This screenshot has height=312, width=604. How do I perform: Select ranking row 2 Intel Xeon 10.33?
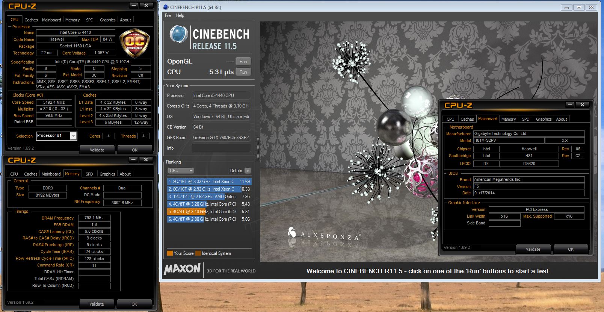point(209,189)
